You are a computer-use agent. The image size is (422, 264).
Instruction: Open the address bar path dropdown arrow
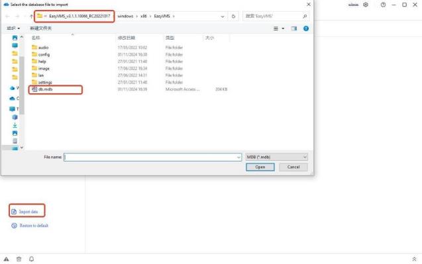click(x=223, y=17)
